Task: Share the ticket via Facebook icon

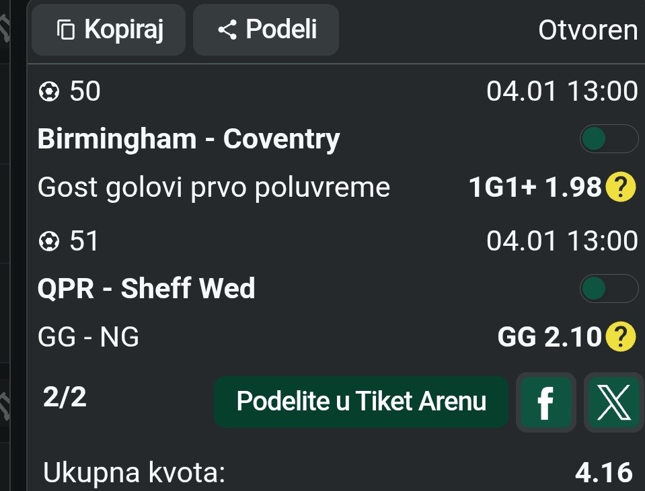Action: 545,402
